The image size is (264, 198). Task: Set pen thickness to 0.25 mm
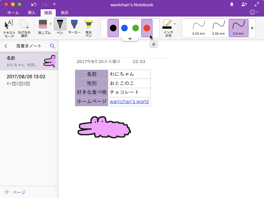click(199, 28)
